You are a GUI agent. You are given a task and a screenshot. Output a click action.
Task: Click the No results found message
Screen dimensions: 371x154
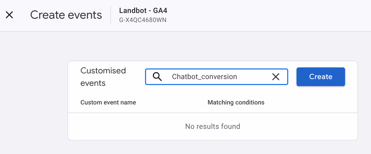(x=212, y=126)
